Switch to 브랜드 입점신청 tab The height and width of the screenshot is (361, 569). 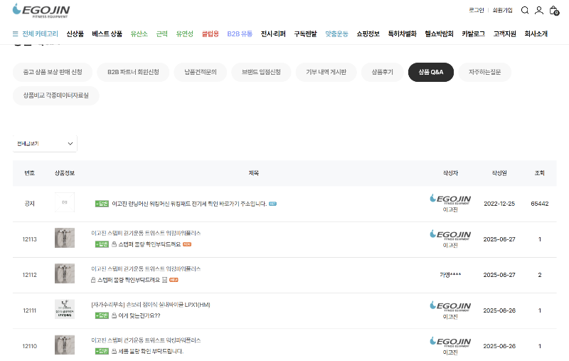tap(261, 72)
